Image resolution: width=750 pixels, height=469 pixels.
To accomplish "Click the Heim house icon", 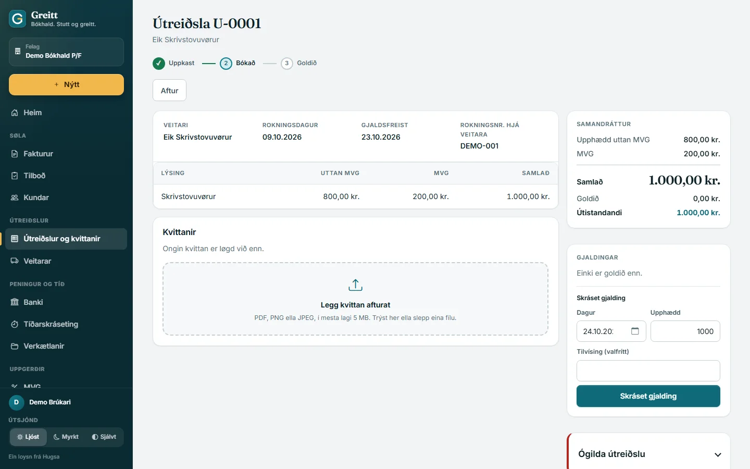I will 15,113.
